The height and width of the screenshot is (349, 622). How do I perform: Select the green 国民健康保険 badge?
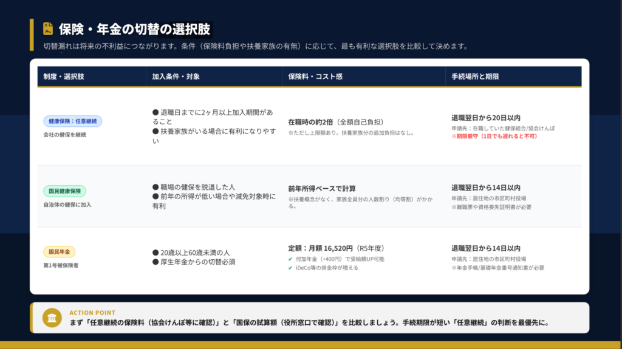coord(66,191)
